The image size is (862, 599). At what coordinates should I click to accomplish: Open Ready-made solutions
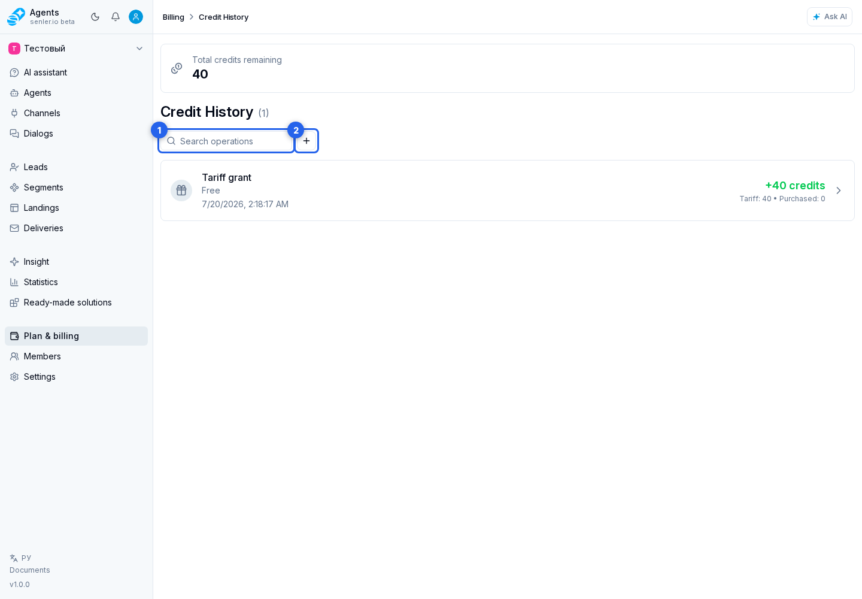pos(76,302)
